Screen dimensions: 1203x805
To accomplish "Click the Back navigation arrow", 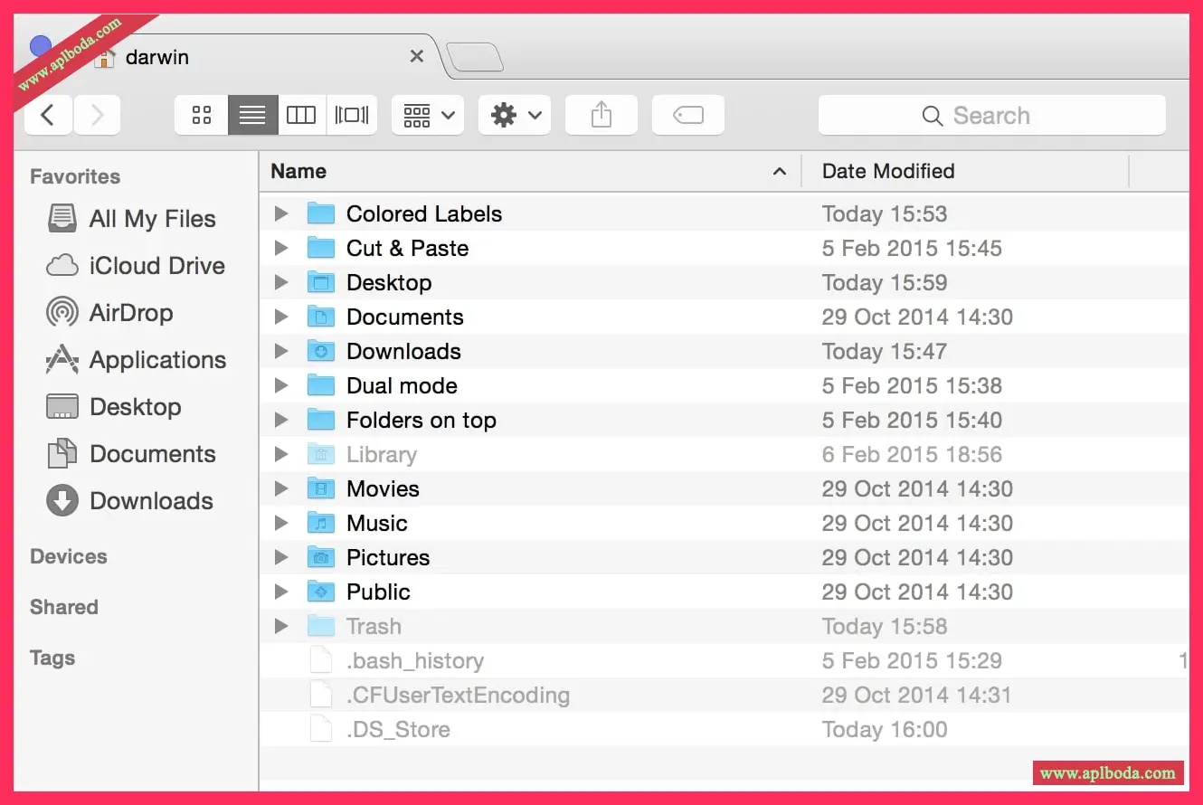I will point(48,115).
